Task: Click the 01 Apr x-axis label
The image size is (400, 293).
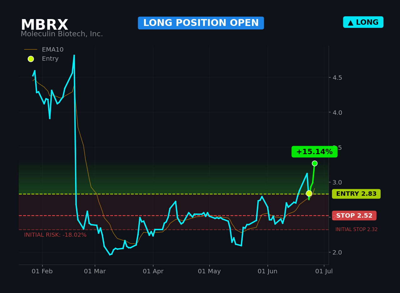Action: tap(153, 271)
